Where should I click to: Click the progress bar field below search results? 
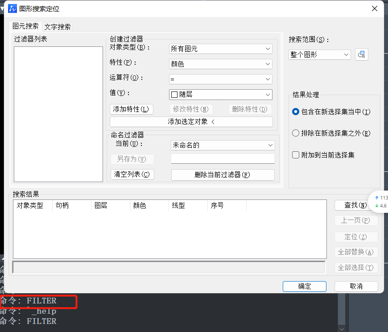[169, 267]
